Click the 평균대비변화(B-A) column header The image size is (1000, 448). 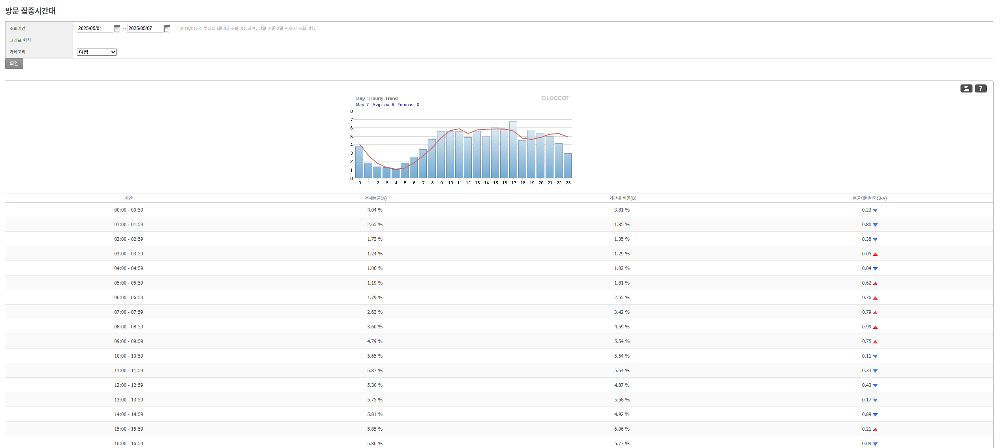pos(869,198)
